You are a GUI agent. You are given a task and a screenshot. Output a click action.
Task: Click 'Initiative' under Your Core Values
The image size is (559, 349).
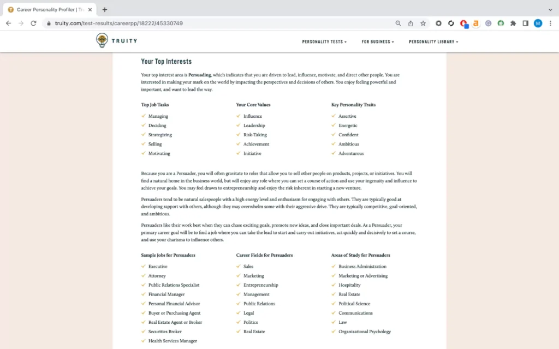click(252, 153)
